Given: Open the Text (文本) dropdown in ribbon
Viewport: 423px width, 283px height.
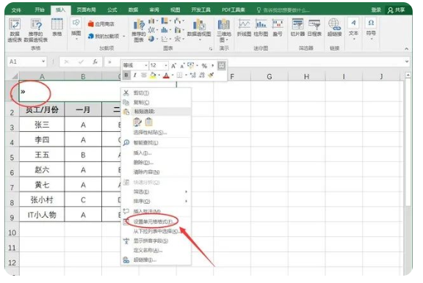Looking at the screenshot, I should [x=353, y=29].
